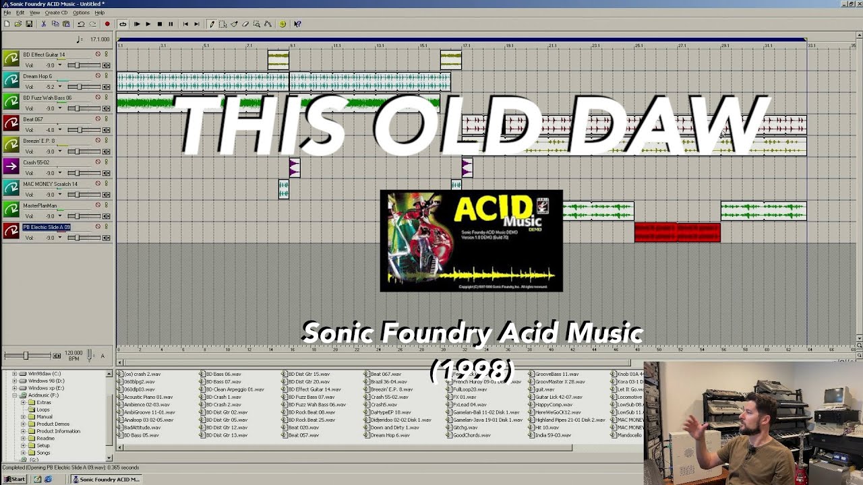This screenshot has height=485, width=863.
Task: Open a file with the Open icon
Action: click(x=18, y=24)
